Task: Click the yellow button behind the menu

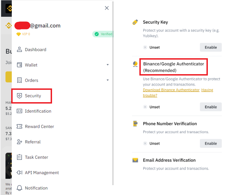Action: (x=9, y=77)
